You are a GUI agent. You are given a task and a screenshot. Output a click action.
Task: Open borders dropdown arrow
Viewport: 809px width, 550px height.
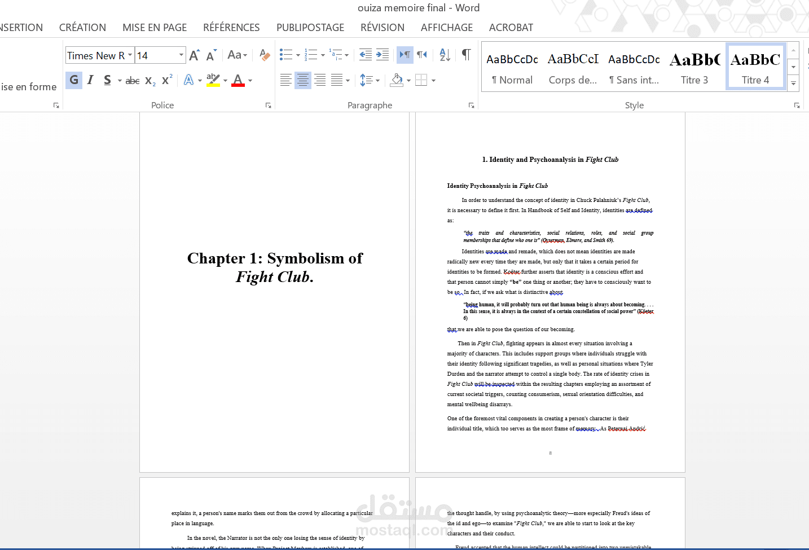click(433, 81)
